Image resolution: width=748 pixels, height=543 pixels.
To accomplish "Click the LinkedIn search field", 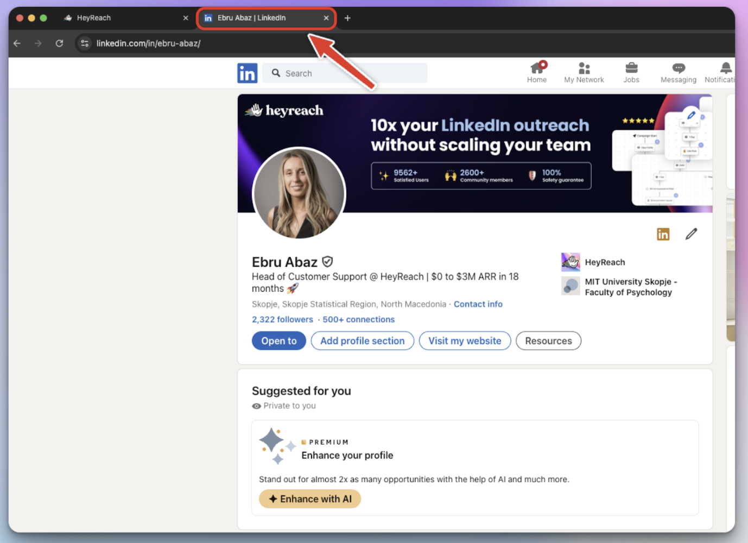I will 345,73.
